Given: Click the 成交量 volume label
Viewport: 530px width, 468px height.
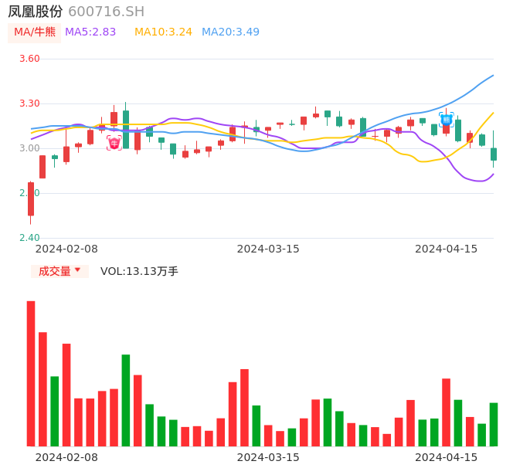Looking at the screenshot, I should click(55, 271).
